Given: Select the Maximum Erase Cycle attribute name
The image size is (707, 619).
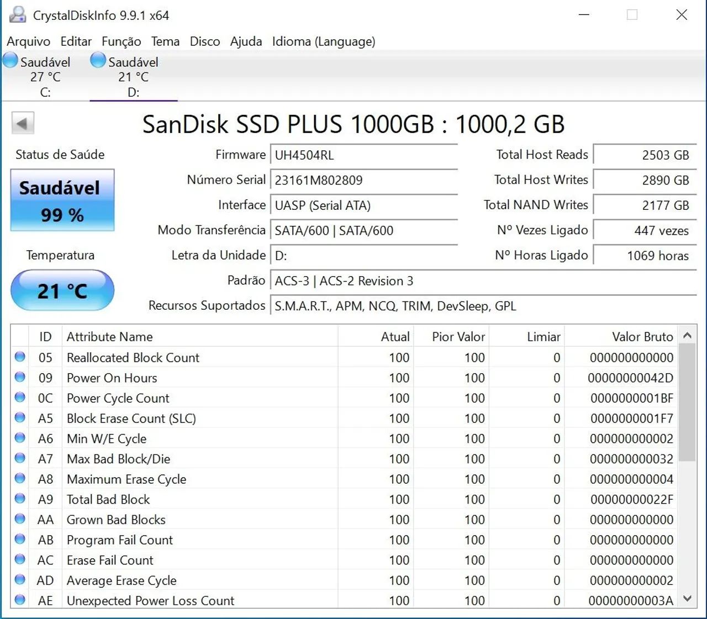Looking at the screenshot, I should point(126,479).
